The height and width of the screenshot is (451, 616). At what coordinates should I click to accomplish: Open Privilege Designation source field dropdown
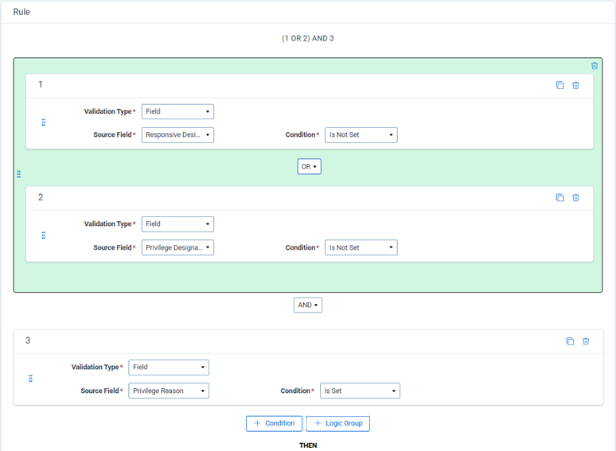[177, 247]
